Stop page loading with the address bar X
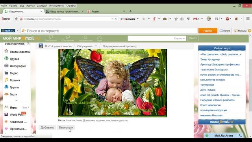This screenshot has height=142, width=252. coord(115,19)
